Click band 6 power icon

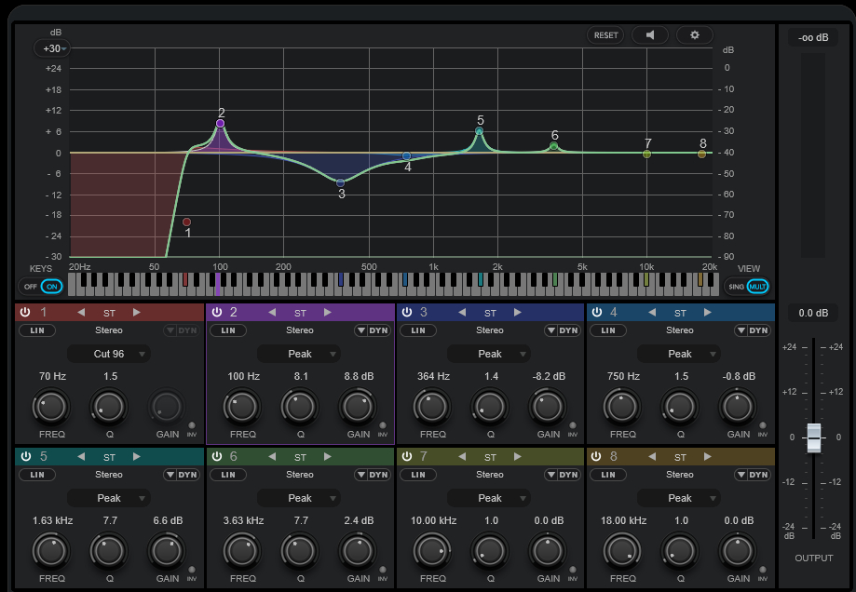click(216, 457)
